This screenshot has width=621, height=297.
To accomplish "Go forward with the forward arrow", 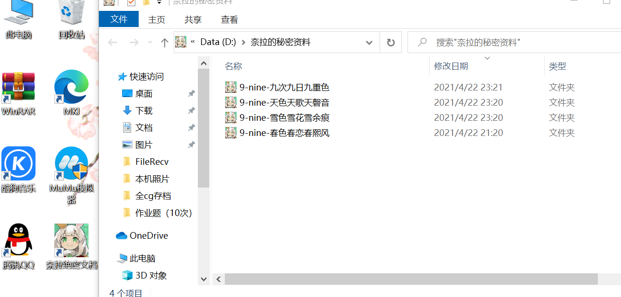I will 134,42.
